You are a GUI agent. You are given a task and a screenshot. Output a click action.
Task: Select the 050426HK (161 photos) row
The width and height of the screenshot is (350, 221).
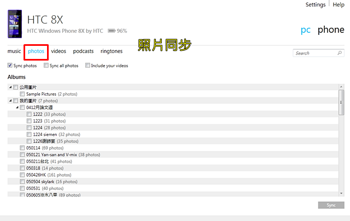(173, 175)
